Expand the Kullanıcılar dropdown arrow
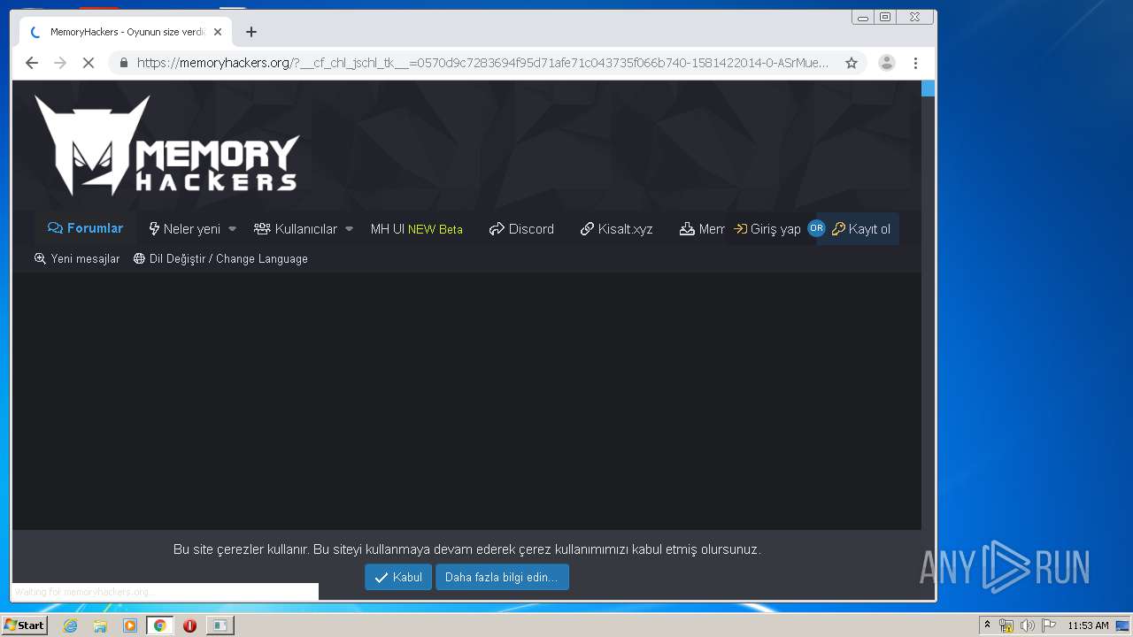The image size is (1133, 637). [x=349, y=228]
